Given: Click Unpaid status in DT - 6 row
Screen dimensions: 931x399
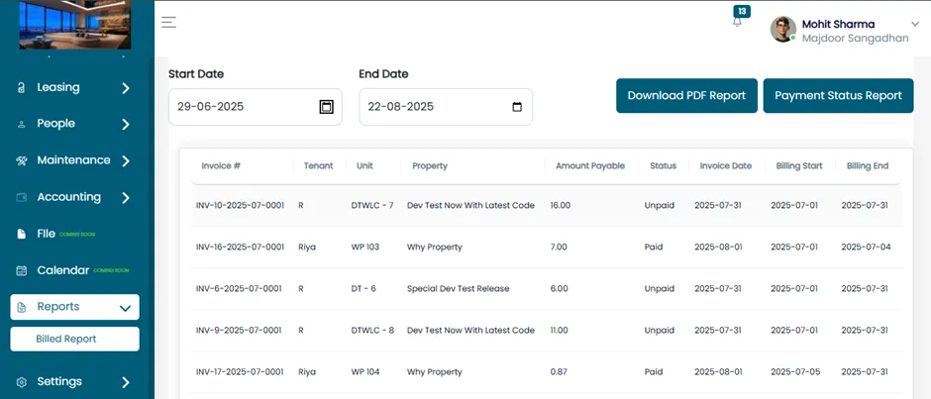Looking at the screenshot, I should (x=660, y=288).
